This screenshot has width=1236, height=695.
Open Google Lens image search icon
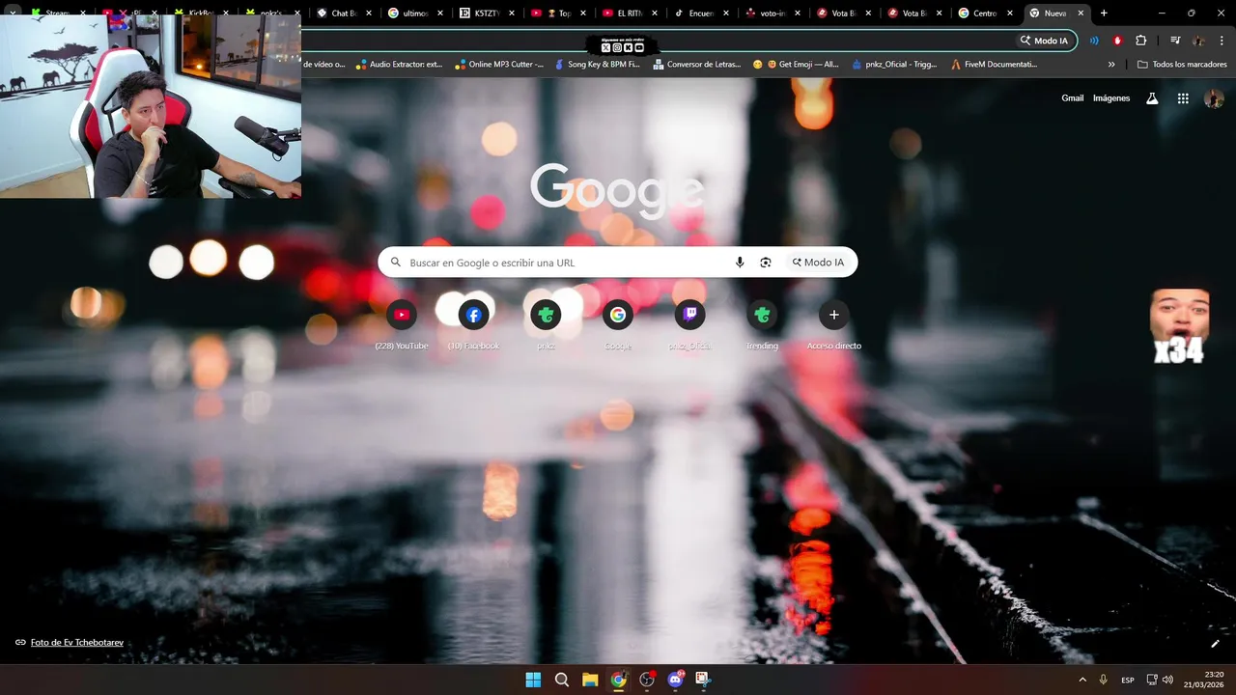766,263
